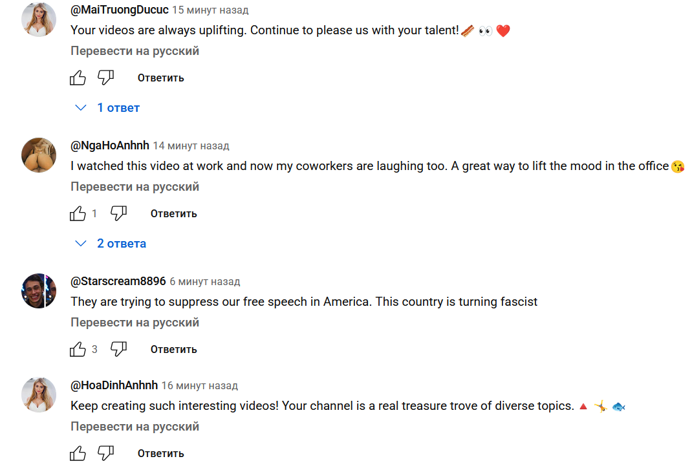Like @NgaHoAnhnh's comment about coworkers
This screenshot has height=470, width=692.
point(78,214)
